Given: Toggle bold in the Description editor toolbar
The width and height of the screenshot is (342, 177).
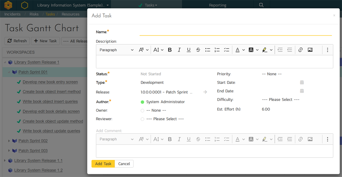Looking at the screenshot, I should point(170,50).
